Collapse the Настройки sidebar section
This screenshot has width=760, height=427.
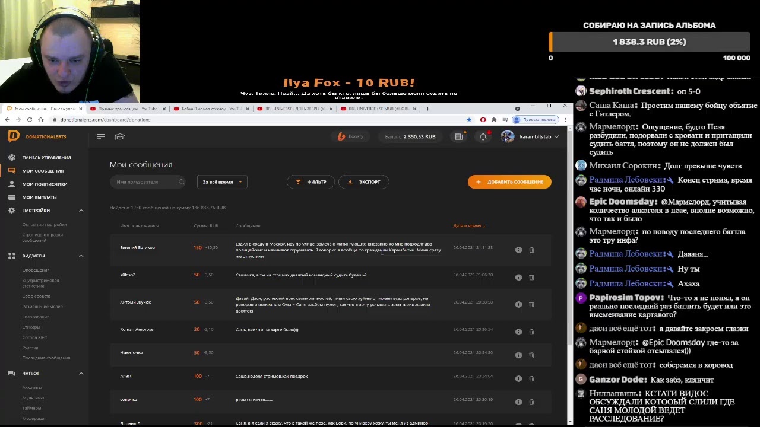[x=81, y=211]
